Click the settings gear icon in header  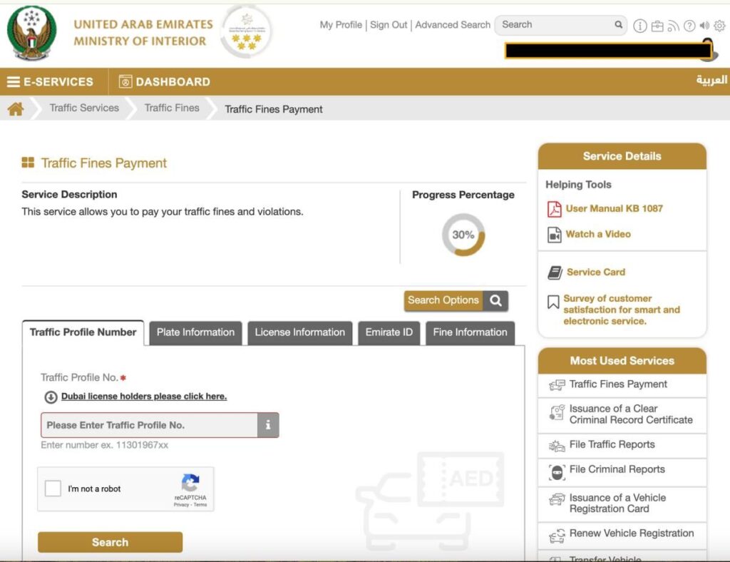click(x=719, y=26)
